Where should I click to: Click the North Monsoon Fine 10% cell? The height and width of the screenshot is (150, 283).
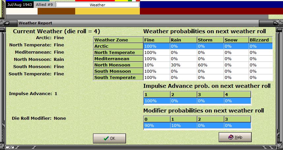pos(157,65)
